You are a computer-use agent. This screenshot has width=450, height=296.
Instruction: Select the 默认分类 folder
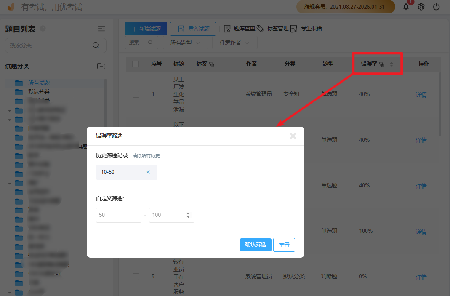[39, 91]
